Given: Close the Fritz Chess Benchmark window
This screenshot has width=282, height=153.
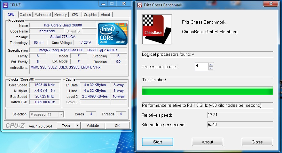Looking at the screenshot, I should (x=271, y=4).
